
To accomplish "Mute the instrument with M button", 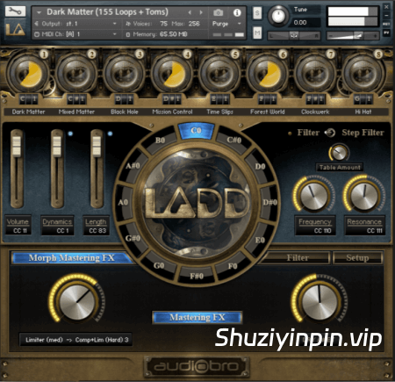I will pos(257,32).
